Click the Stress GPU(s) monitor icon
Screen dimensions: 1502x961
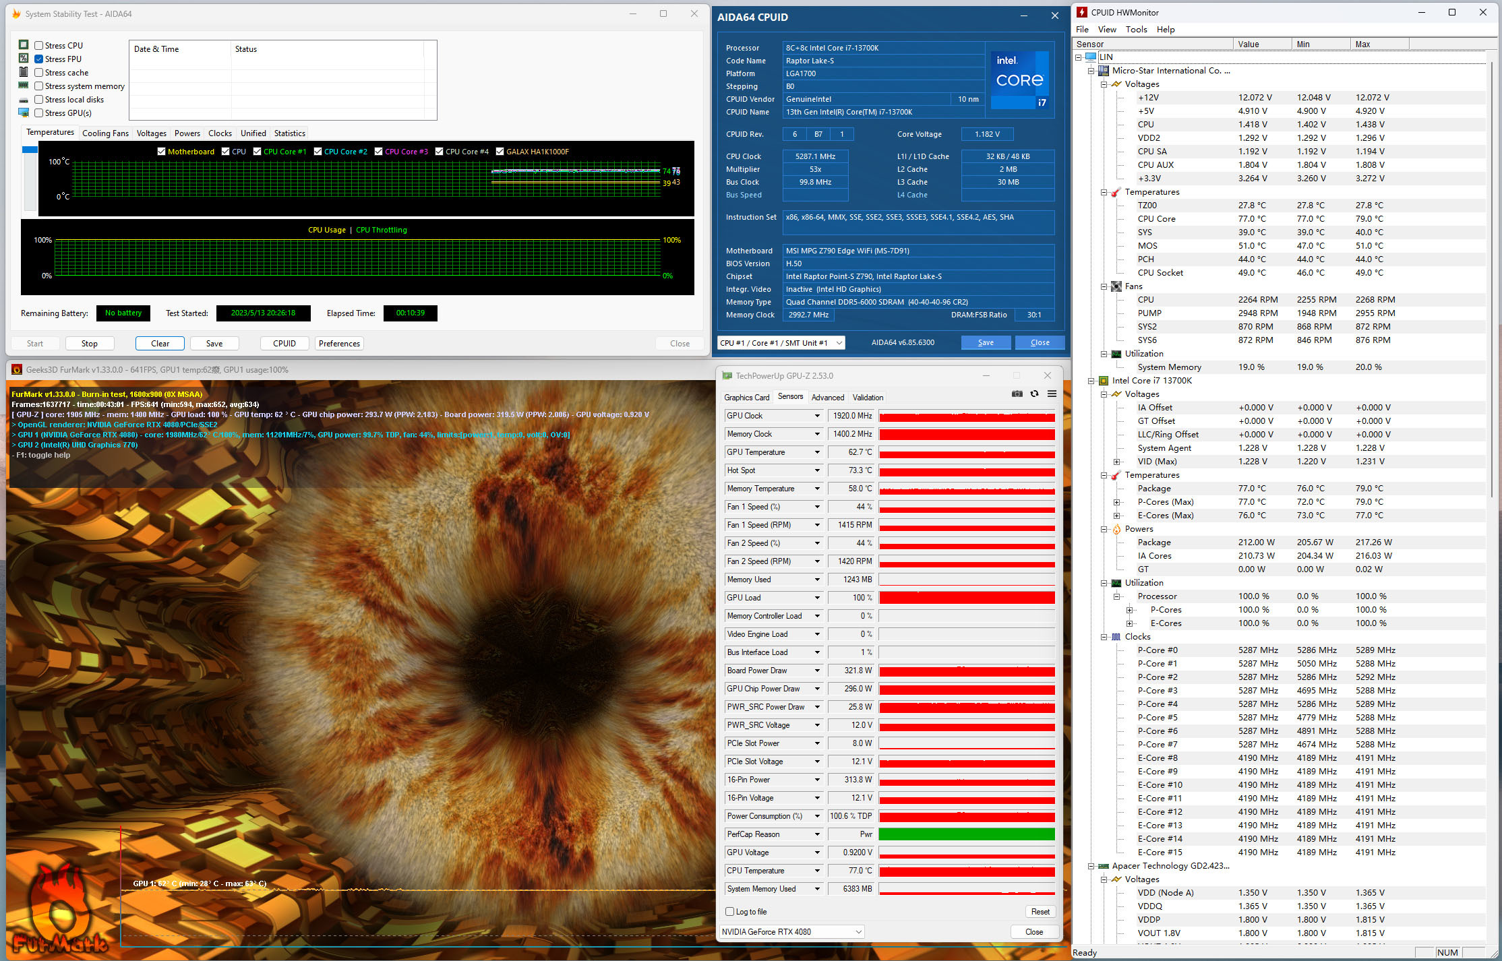(24, 113)
